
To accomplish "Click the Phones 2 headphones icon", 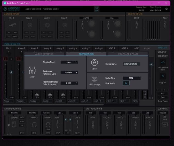I will 48,124.
